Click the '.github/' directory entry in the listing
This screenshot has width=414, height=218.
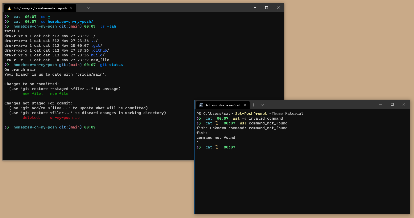tap(100, 50)
